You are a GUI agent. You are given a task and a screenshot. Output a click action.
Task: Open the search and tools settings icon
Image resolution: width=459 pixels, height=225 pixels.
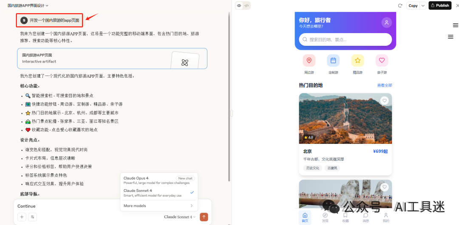[x=32, y=217]
